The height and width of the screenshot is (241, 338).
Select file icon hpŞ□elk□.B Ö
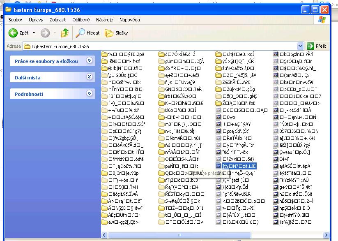pos(276,208)
